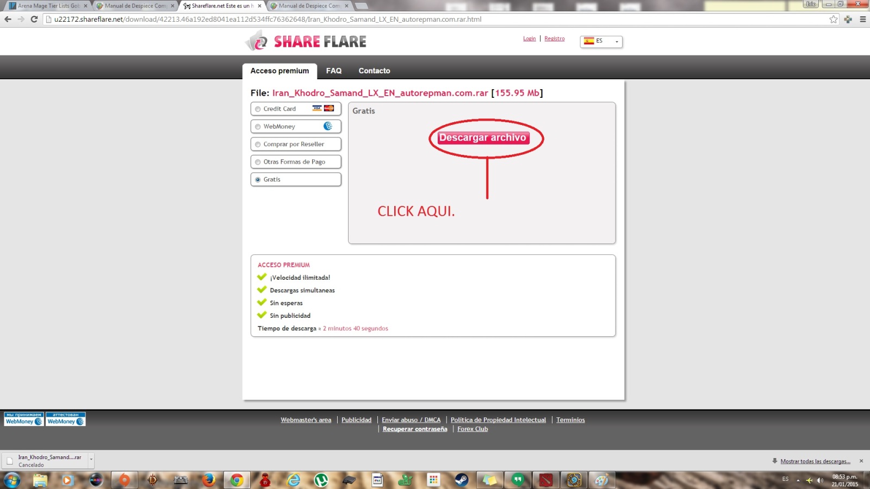The width and height of the screenshot is (870, 489).
Task: Click the WebMoney "мы принимаем" badge
Action: [x=24, y=419]
